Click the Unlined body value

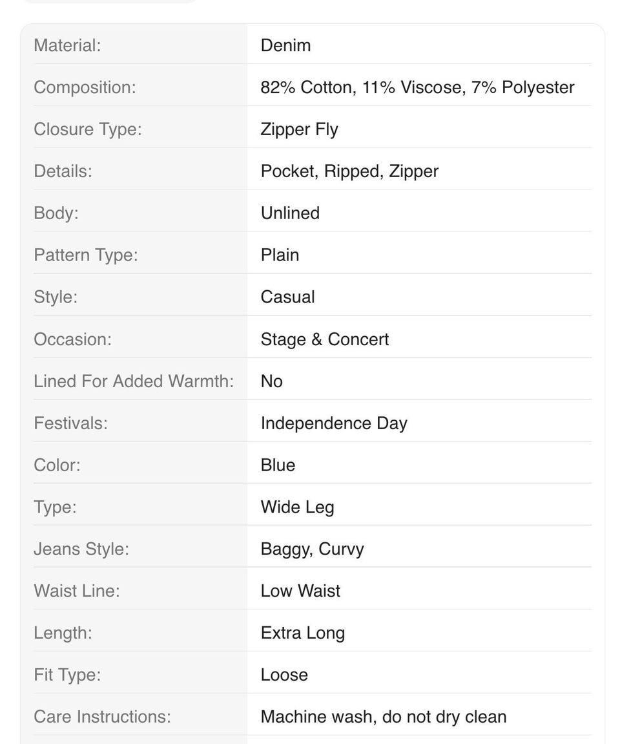point(290,213)
